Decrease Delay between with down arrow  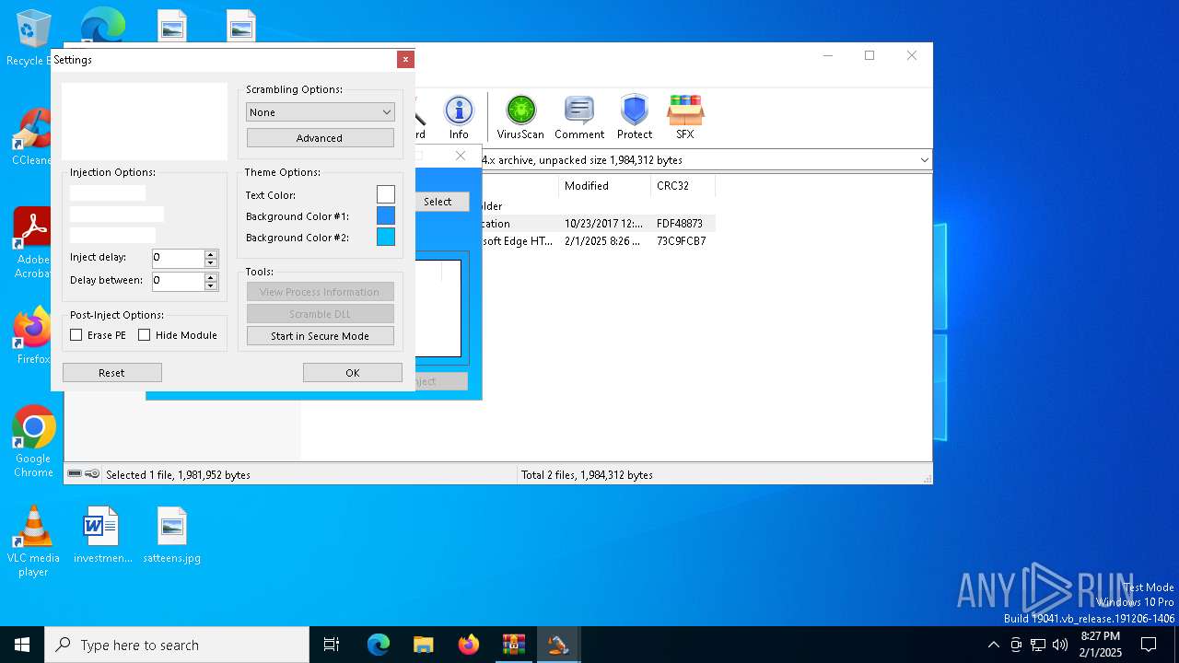(211, 285)
